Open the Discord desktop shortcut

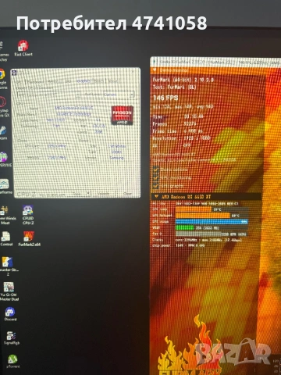pos(10,313)
